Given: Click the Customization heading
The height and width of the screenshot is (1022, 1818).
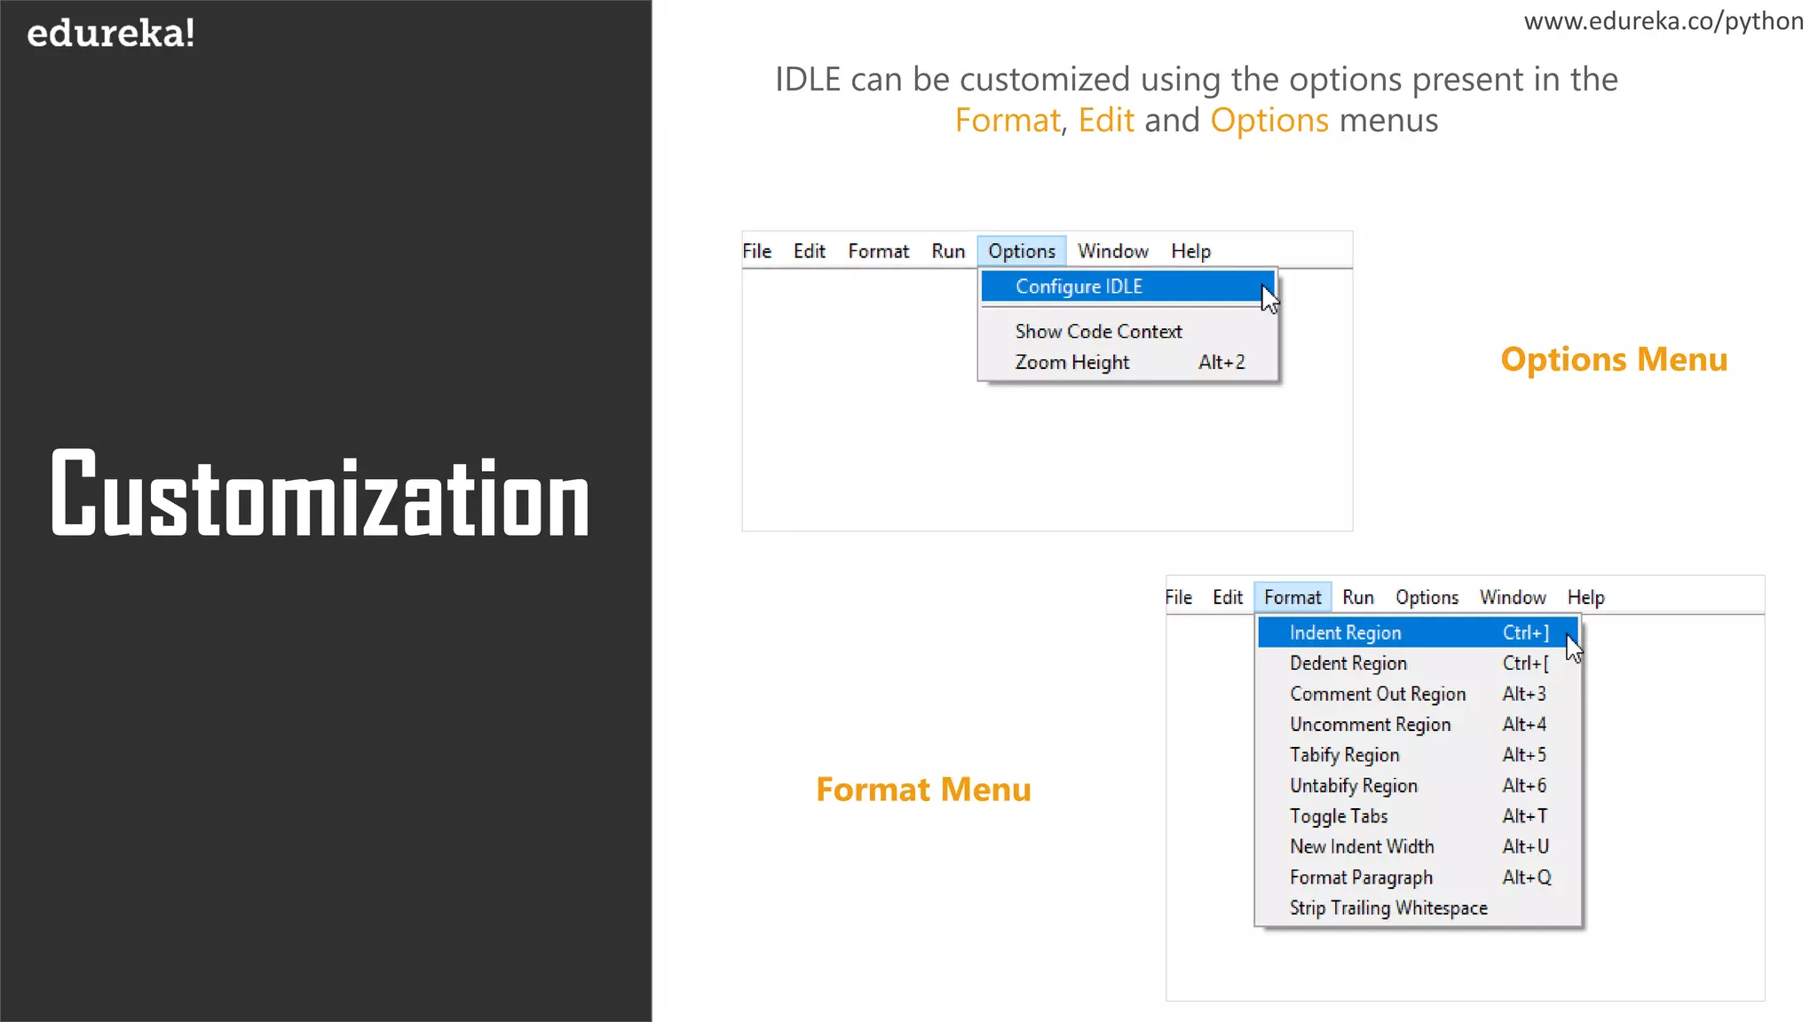Looking at the screenshot, I should [320, 493].
